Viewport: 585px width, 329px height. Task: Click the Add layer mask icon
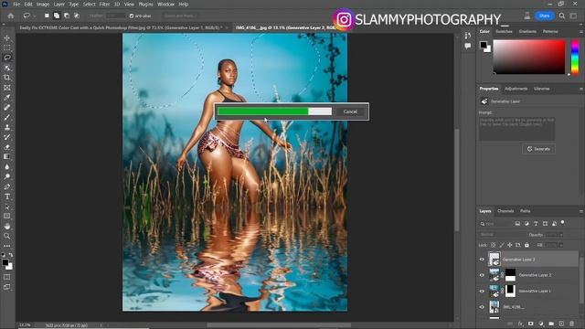coord(530,324)
